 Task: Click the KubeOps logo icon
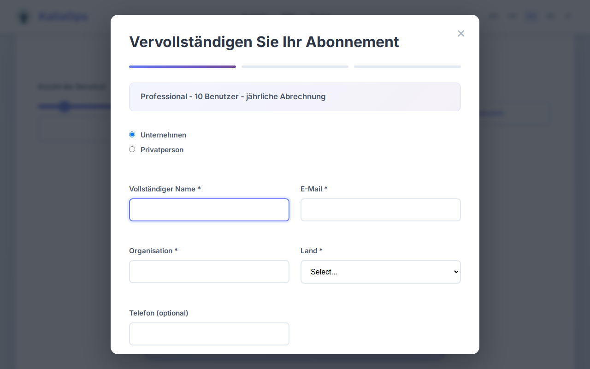[x=24, y=17]
